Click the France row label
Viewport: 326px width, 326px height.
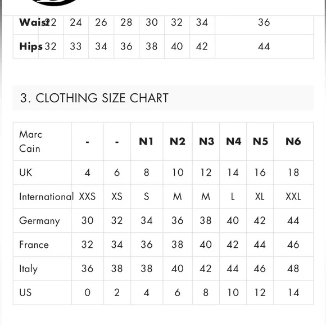point(34,244)
